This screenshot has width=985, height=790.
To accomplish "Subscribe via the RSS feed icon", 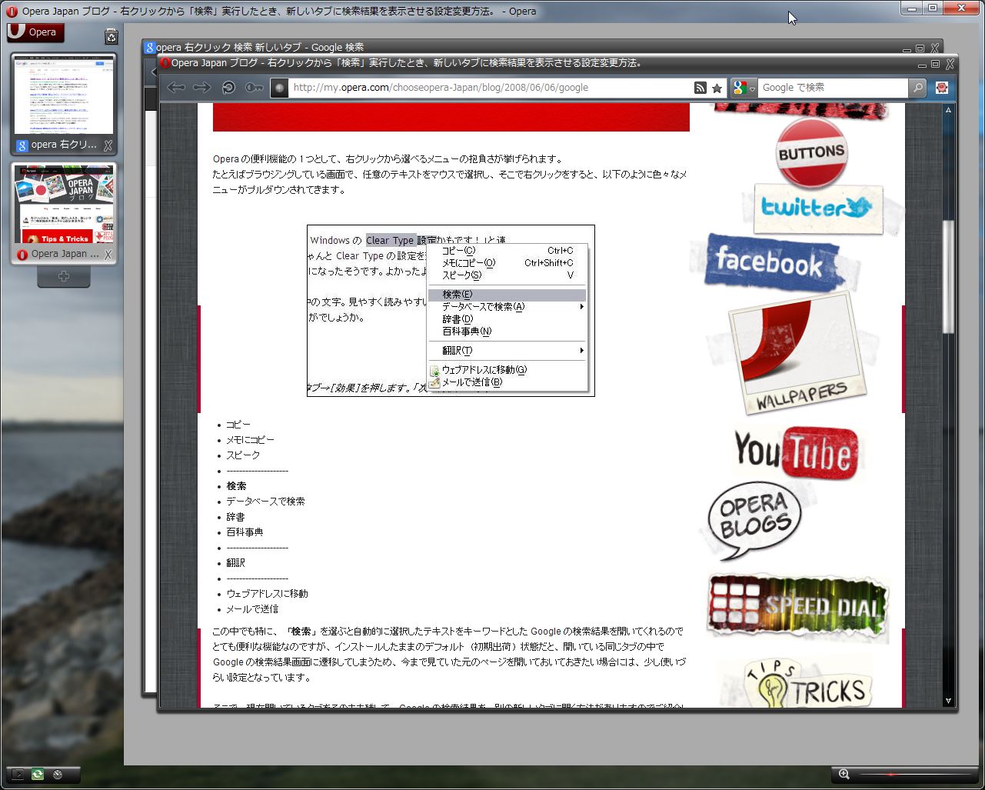I will pyautogui.click(x=700, y=88).
